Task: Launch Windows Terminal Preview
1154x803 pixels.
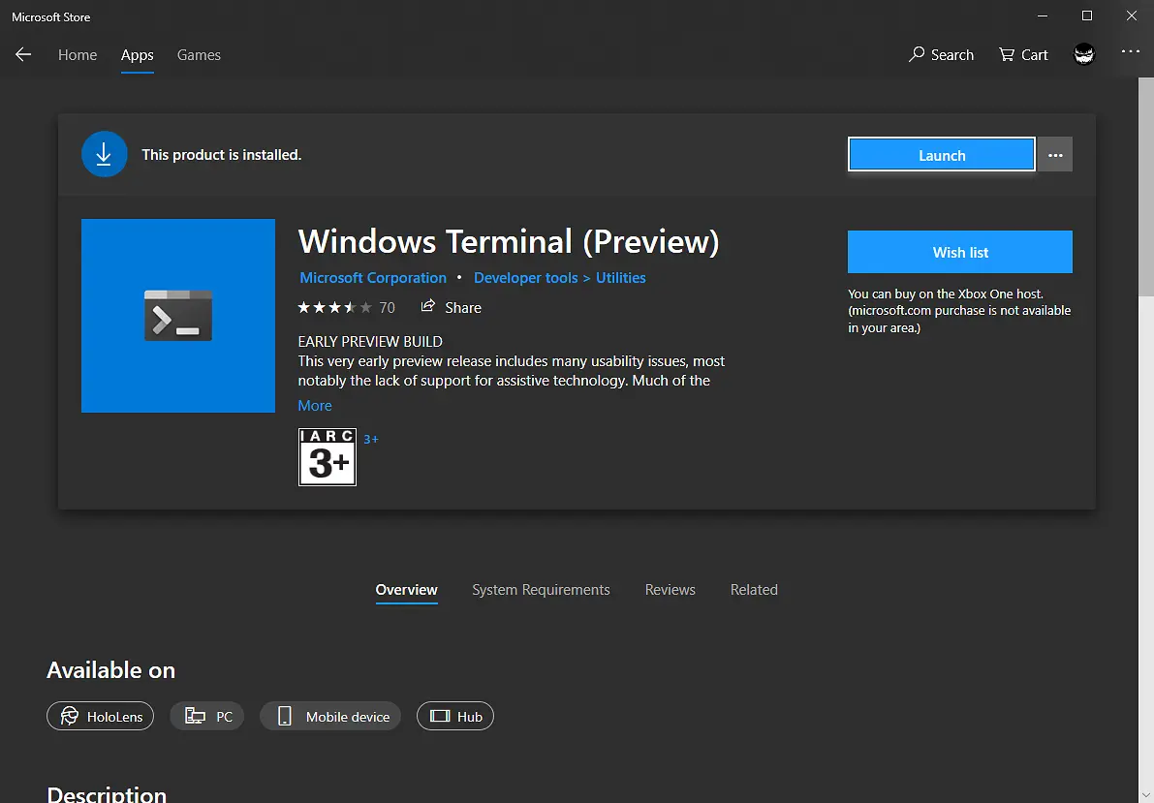Action: coord(940,154)
